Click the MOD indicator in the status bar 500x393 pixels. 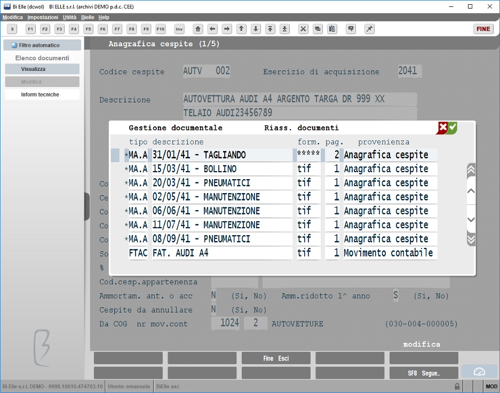[491, 386]
